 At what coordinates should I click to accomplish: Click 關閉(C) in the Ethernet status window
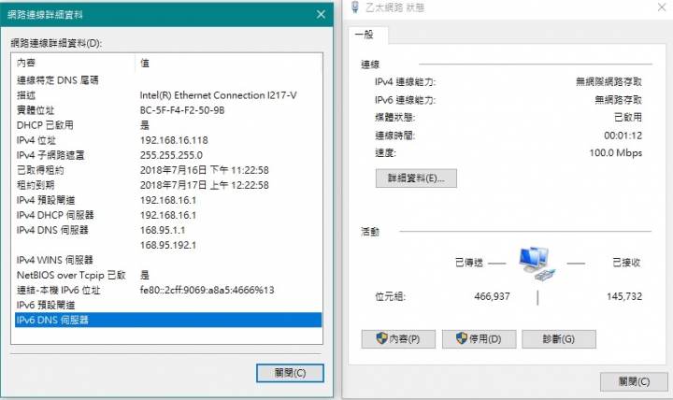point(634,381)
